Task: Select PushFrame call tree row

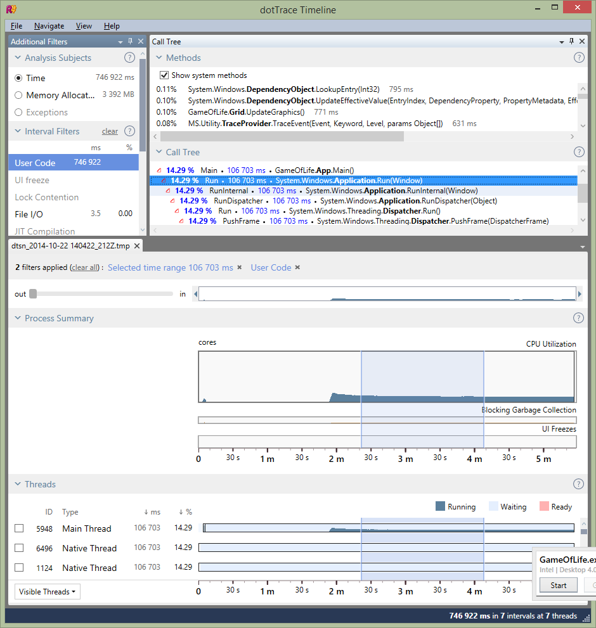Action: (363, 221)
